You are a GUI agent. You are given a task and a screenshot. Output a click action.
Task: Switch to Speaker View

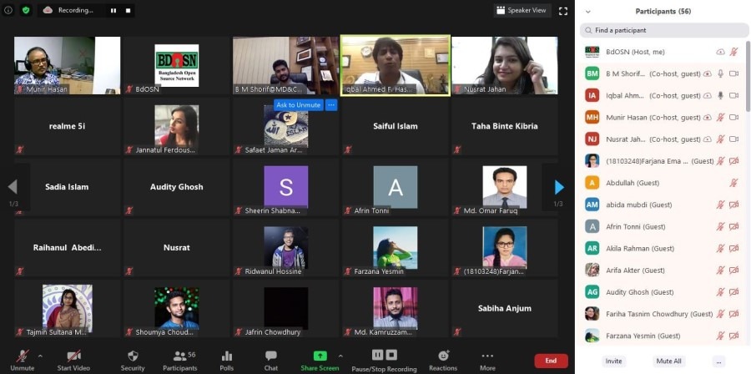pyautogui.click(x=522, y=10)
